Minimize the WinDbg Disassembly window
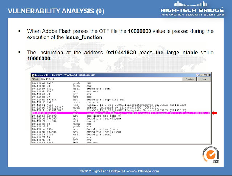232x176 pixels. (202, 75)
